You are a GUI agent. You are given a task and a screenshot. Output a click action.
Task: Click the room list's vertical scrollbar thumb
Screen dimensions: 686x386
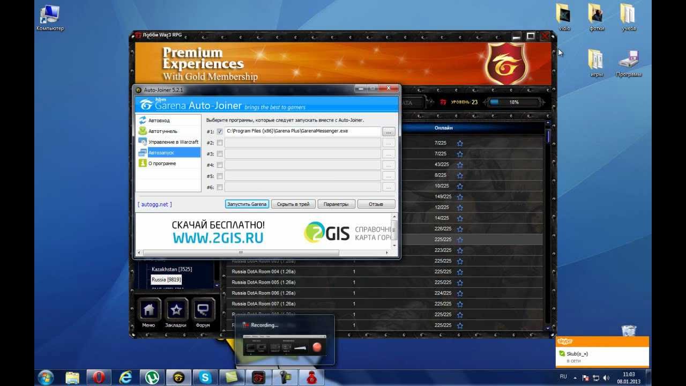tap(548, 136)
